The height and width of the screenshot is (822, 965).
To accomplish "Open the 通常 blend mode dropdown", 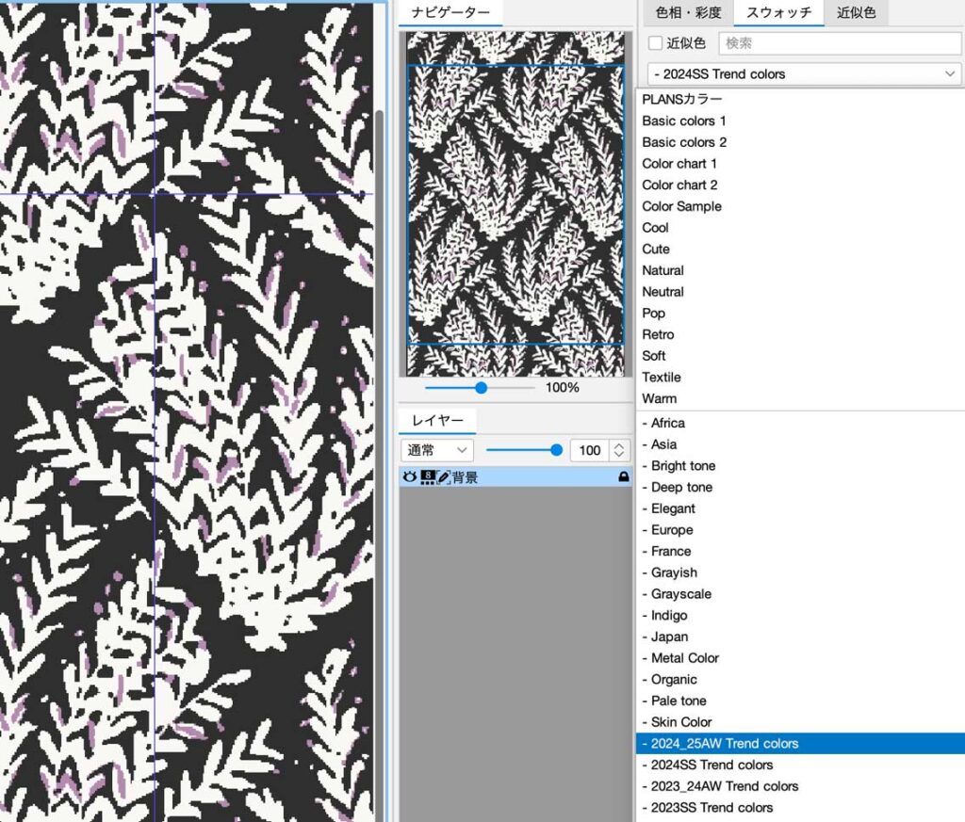I will (437, 450).
